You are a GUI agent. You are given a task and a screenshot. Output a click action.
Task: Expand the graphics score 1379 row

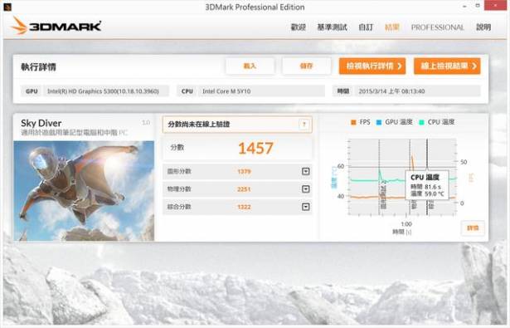pyautogui.click(x=305, y=171)
